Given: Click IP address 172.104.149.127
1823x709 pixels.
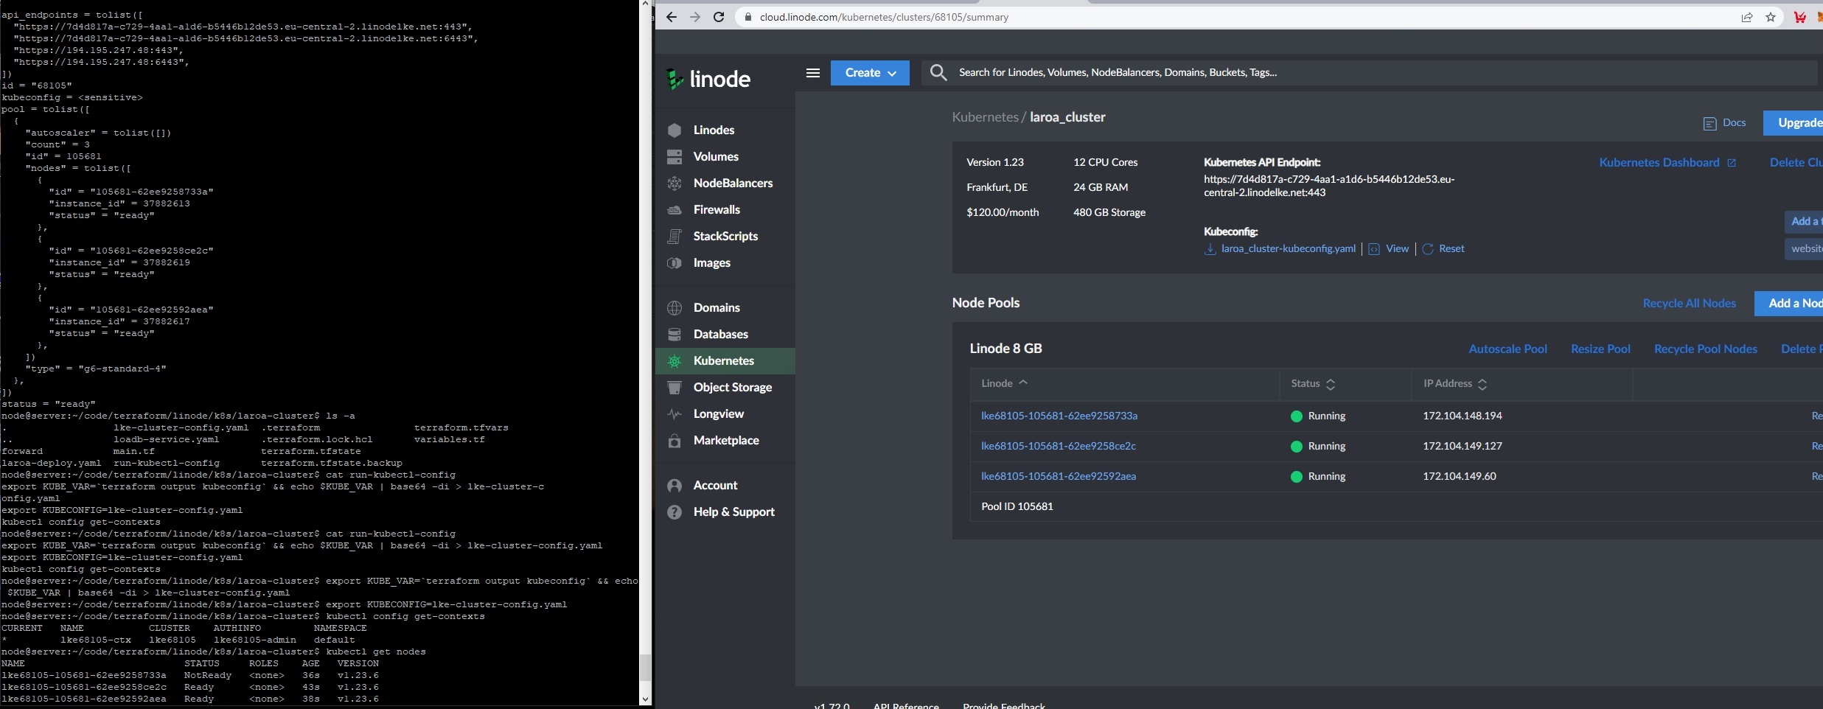Looking at the screenshot, I should 1463,446.
